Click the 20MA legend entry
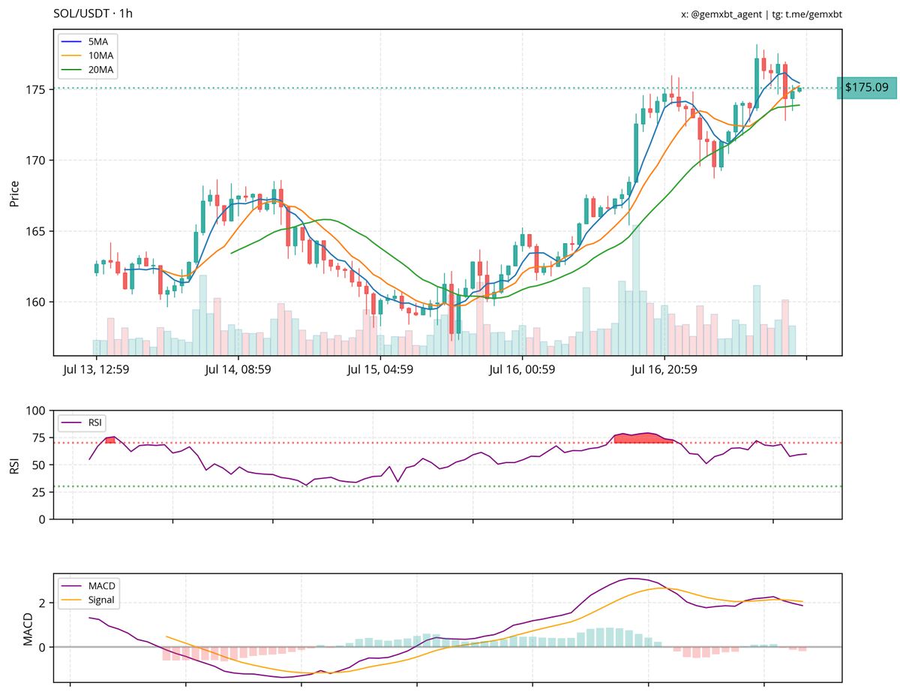 coord(88,70)
